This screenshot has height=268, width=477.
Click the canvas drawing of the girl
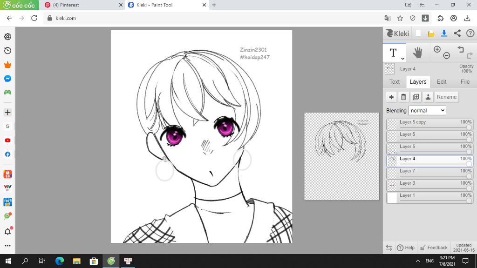pyautogui.click(x=201, y=136)
